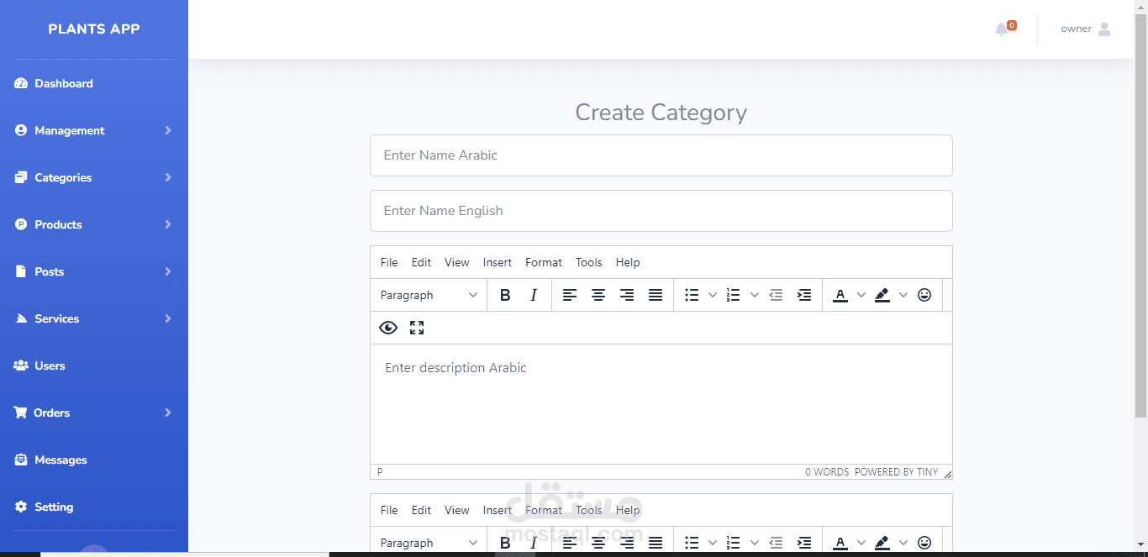
Task: Open the Paragraph format dropdown in the first editor
Action: [x=429, y=295]
